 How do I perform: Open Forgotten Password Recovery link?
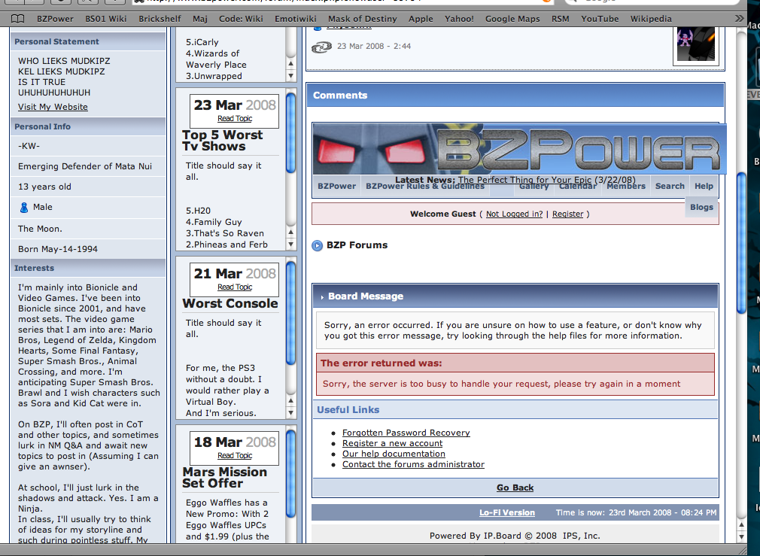[x=406, y=433]
